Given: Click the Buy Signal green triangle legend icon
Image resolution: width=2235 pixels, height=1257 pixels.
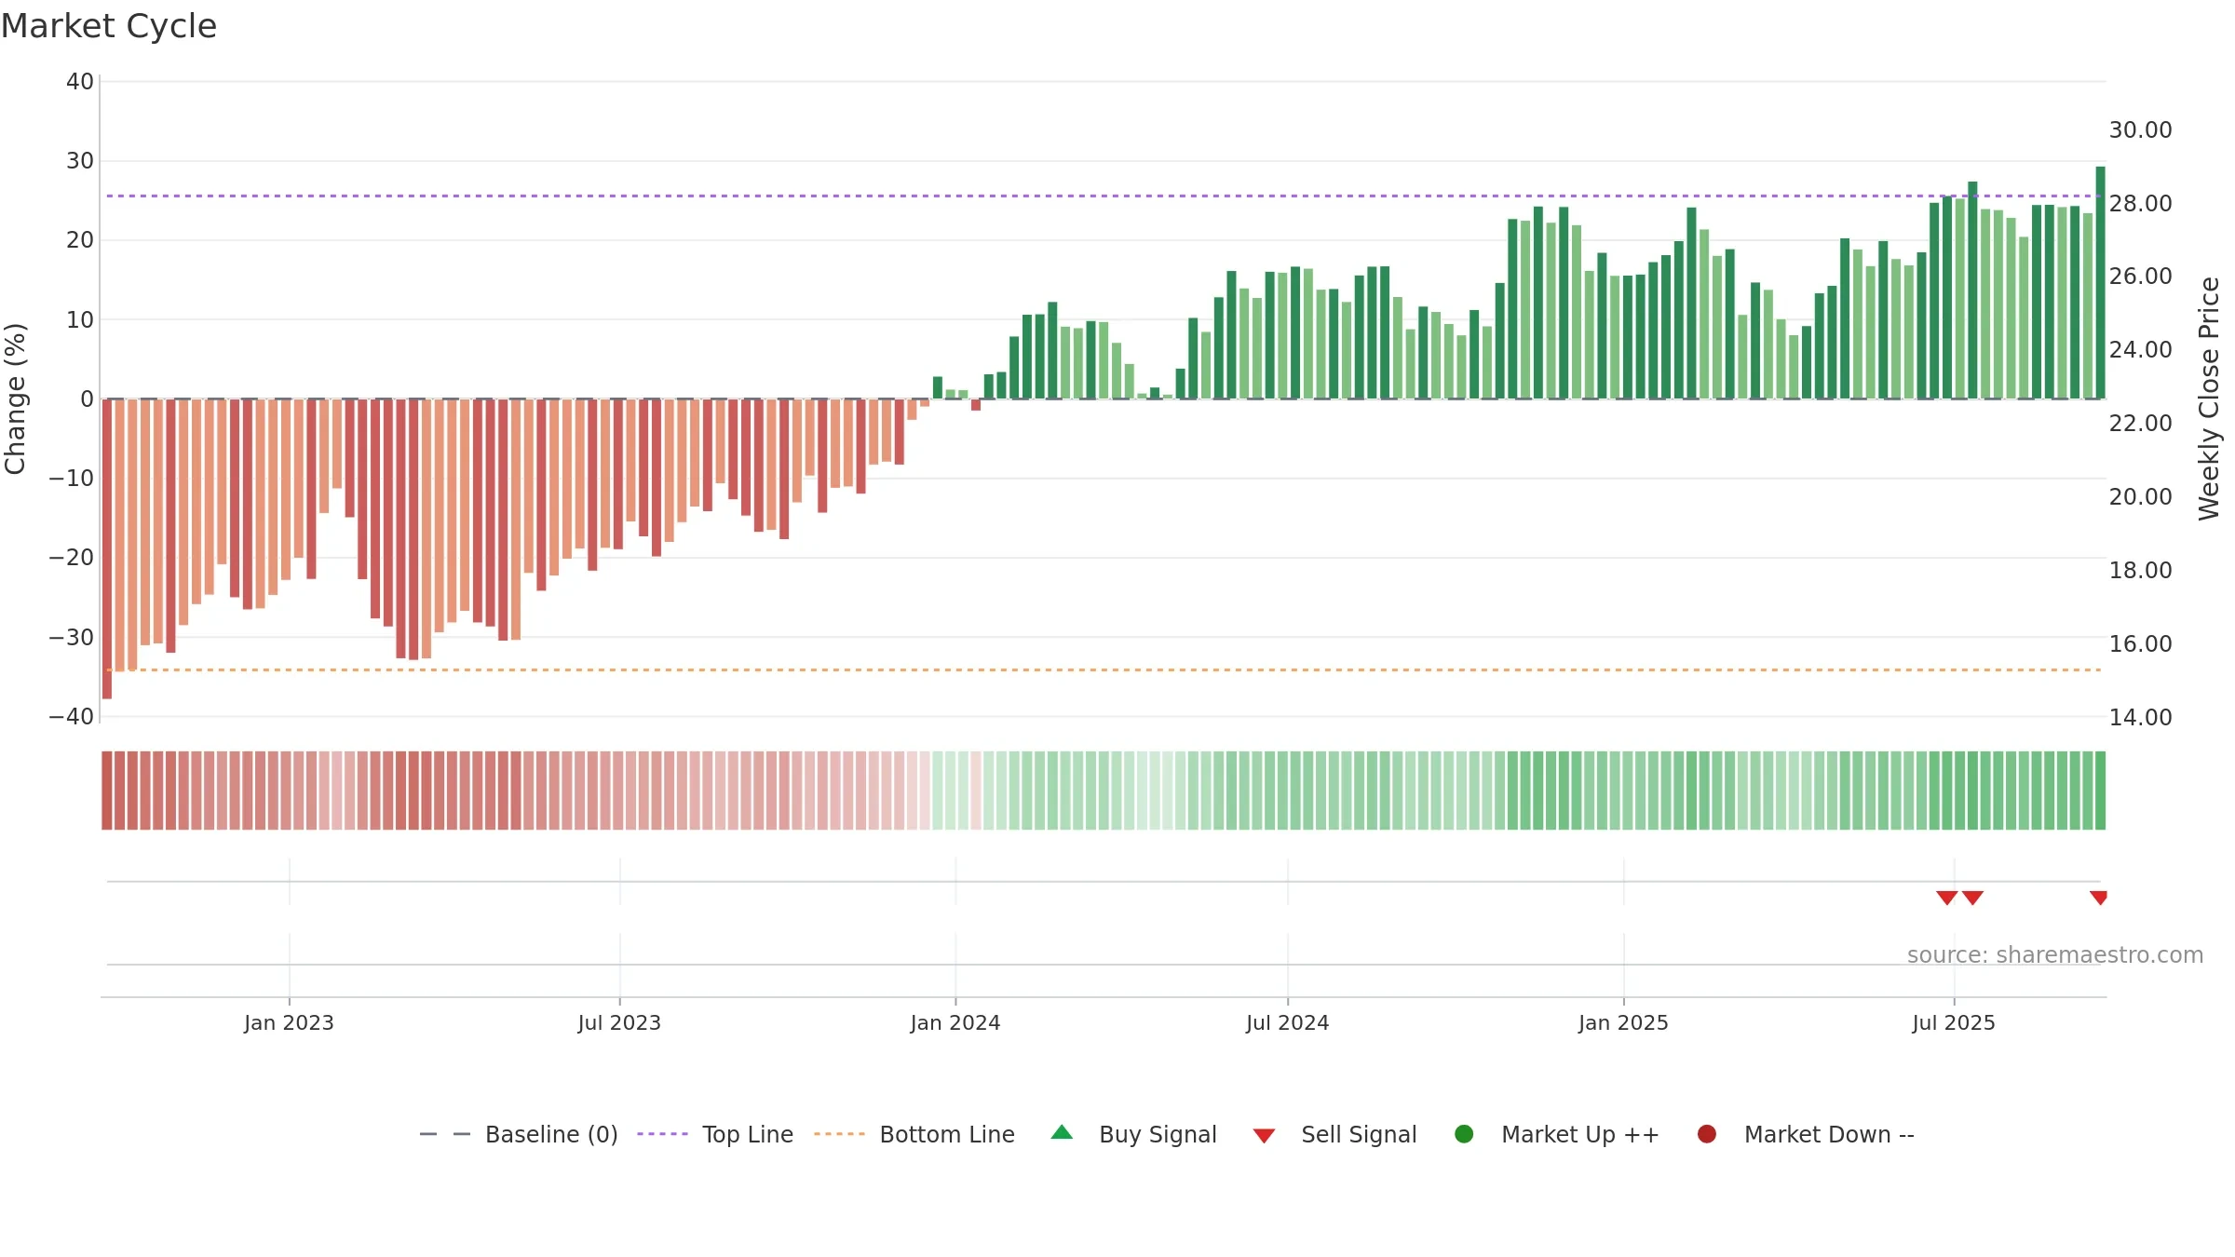Looking at the screenshot, I should click(1062, 1133).
